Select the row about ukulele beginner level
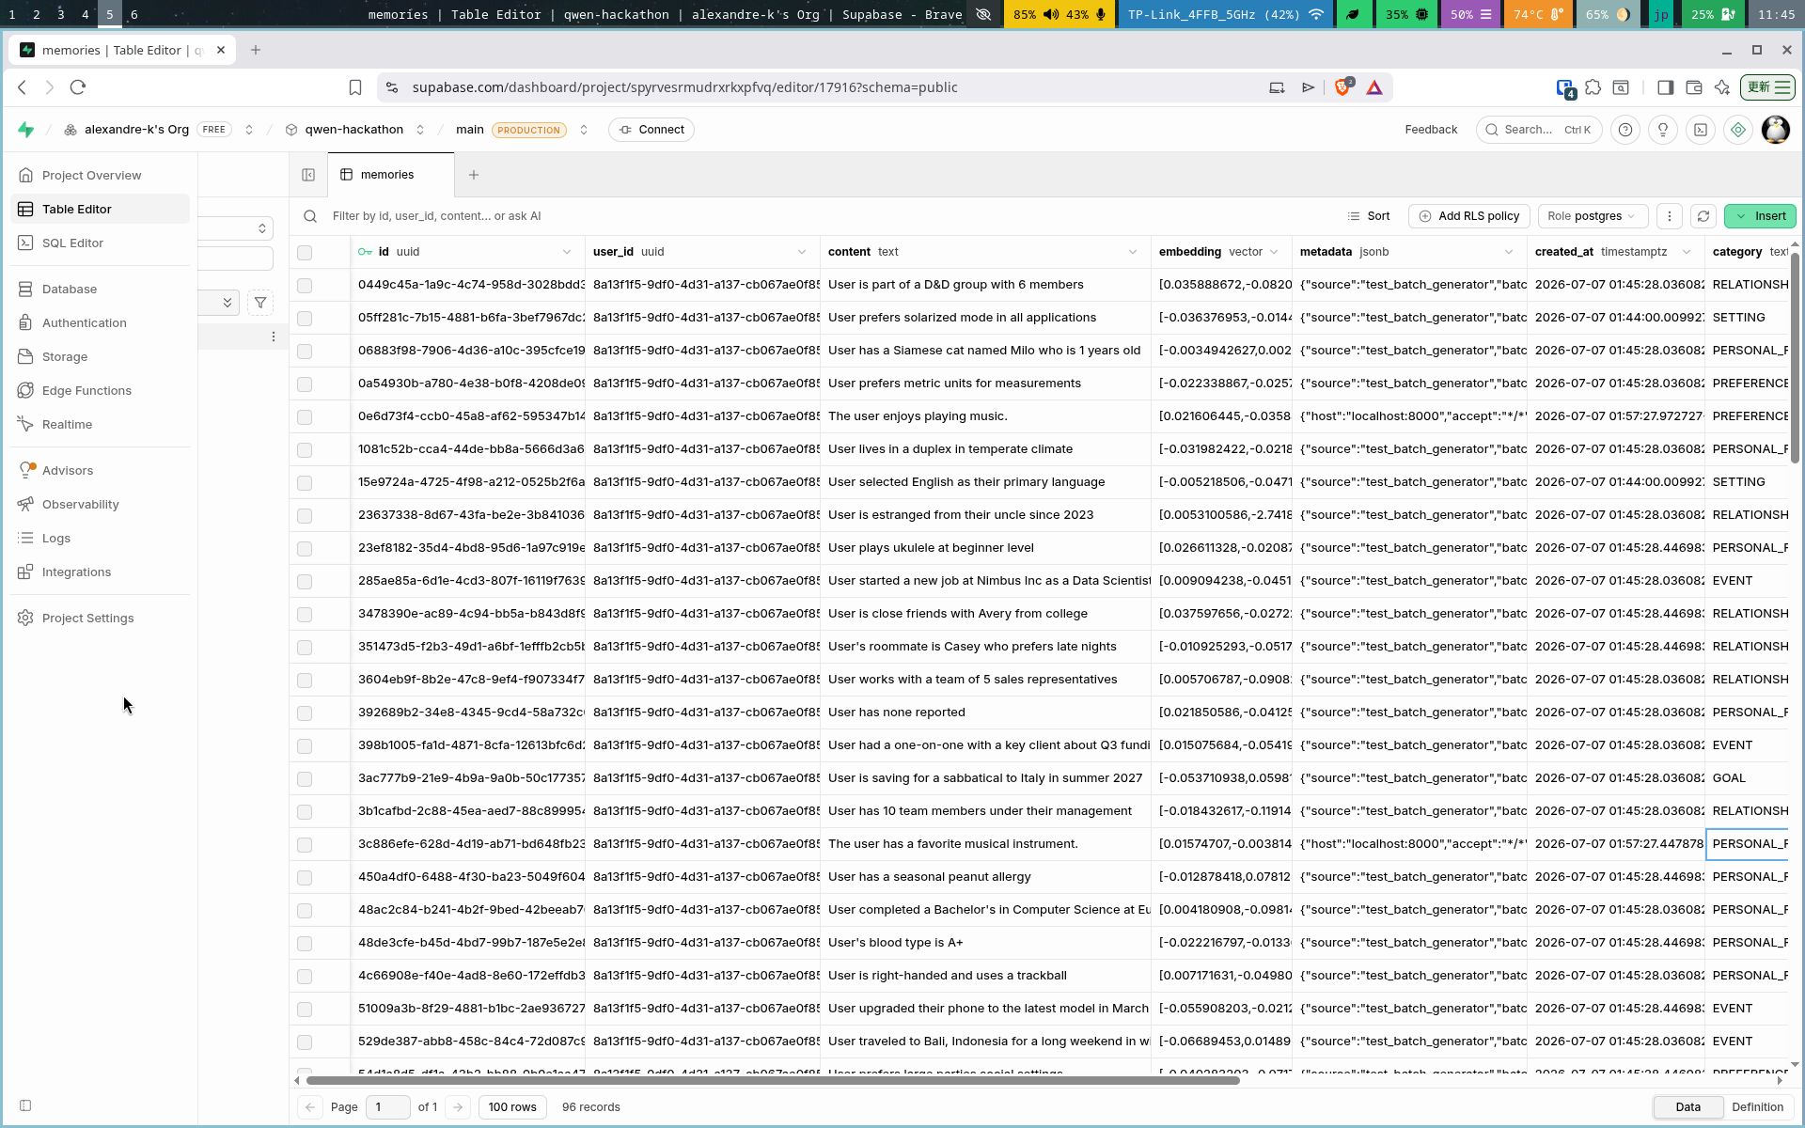Viewport: 1805px width, 1128px height. coord(305,548)
